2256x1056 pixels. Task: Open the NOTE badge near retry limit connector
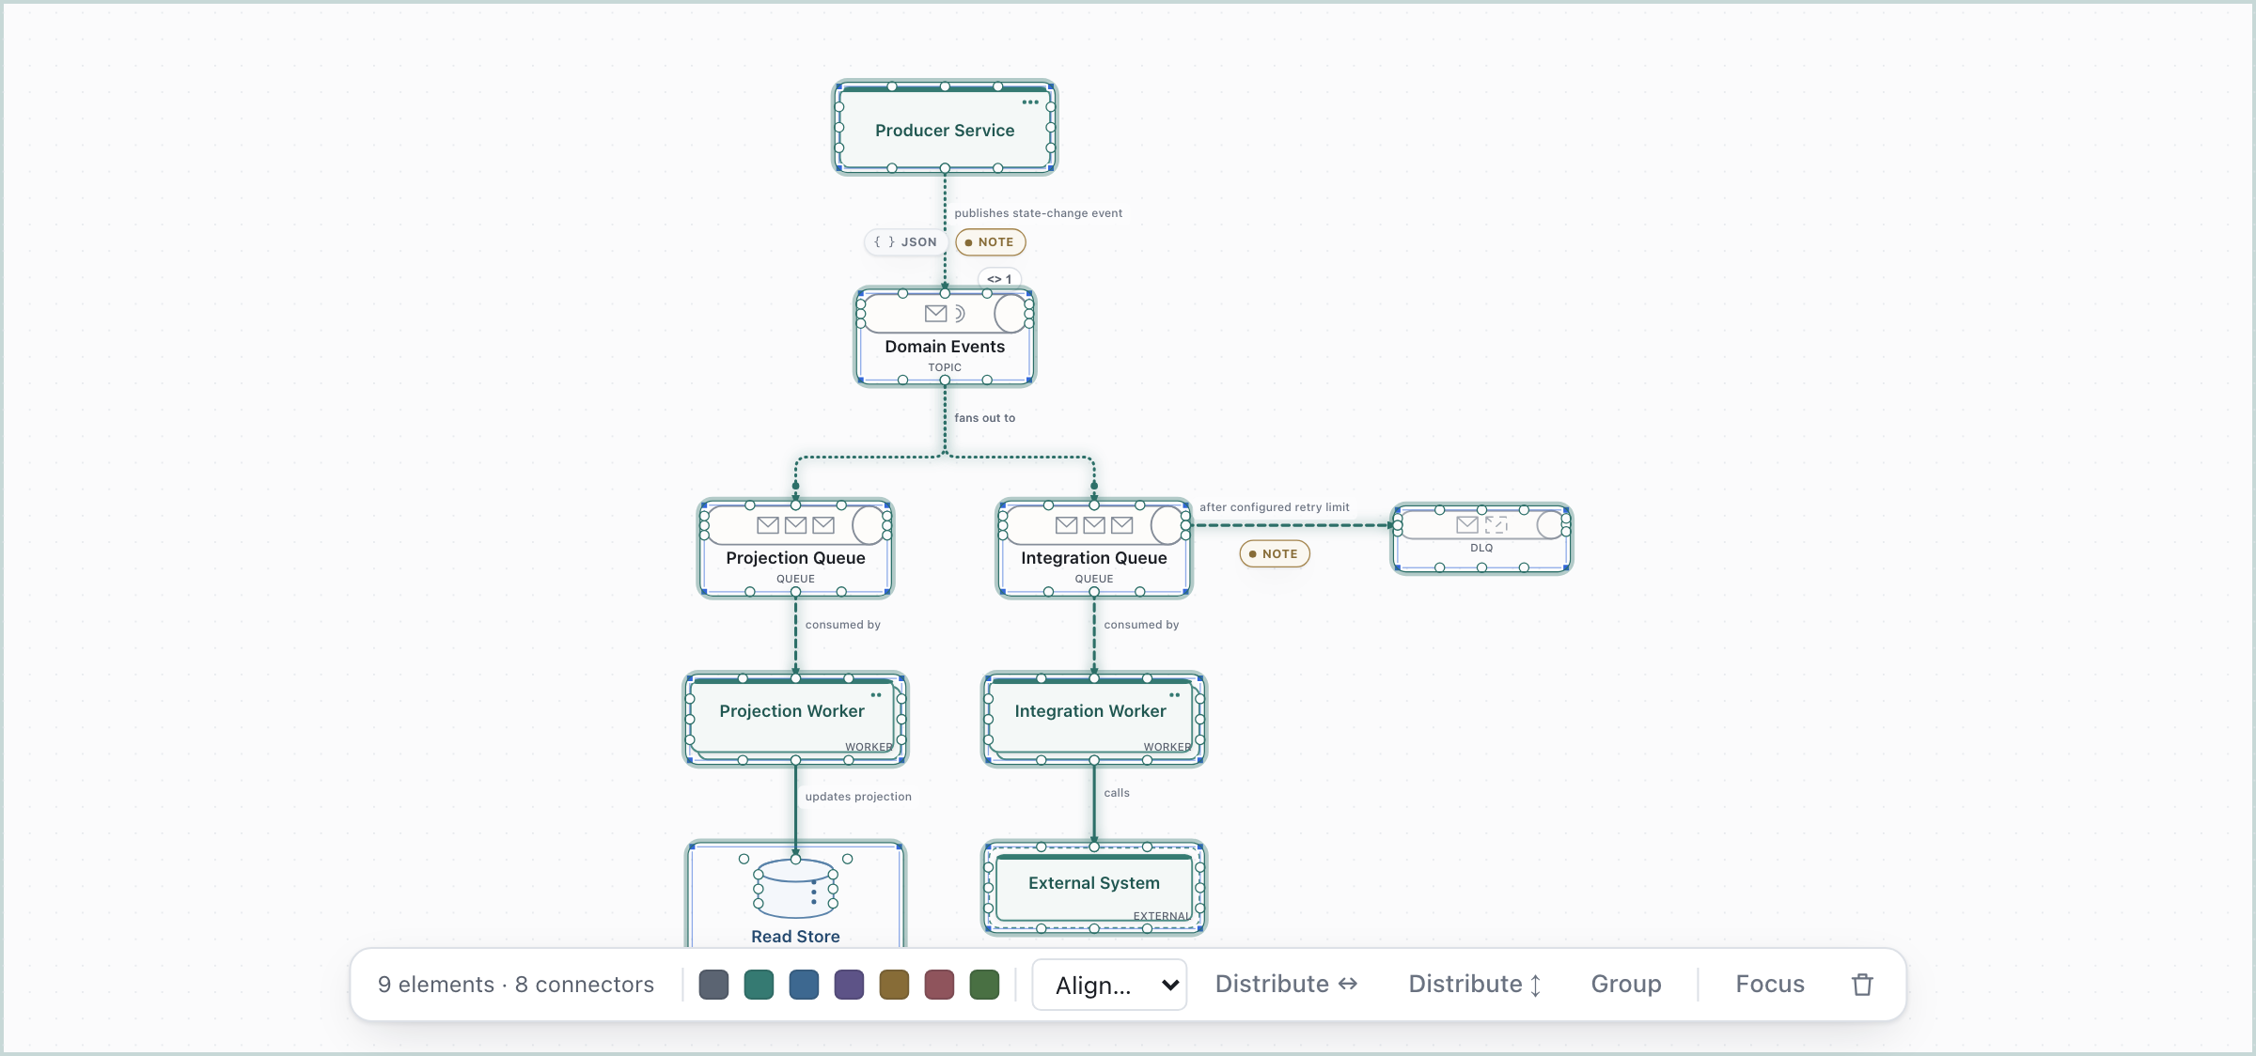1275,554
